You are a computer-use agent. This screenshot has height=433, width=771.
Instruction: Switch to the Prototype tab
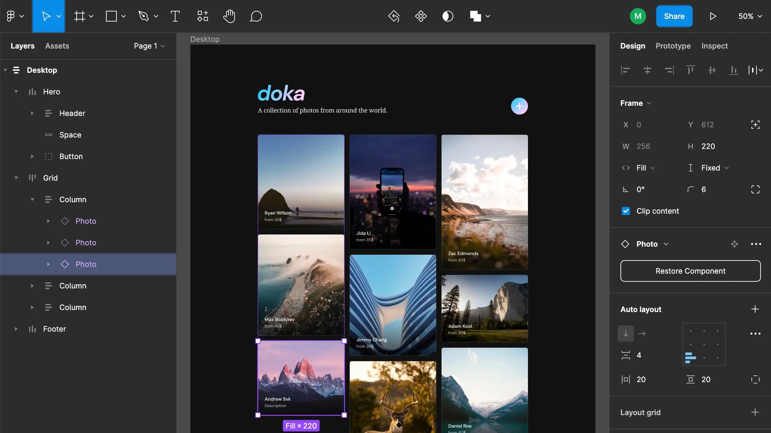(673, 46)
